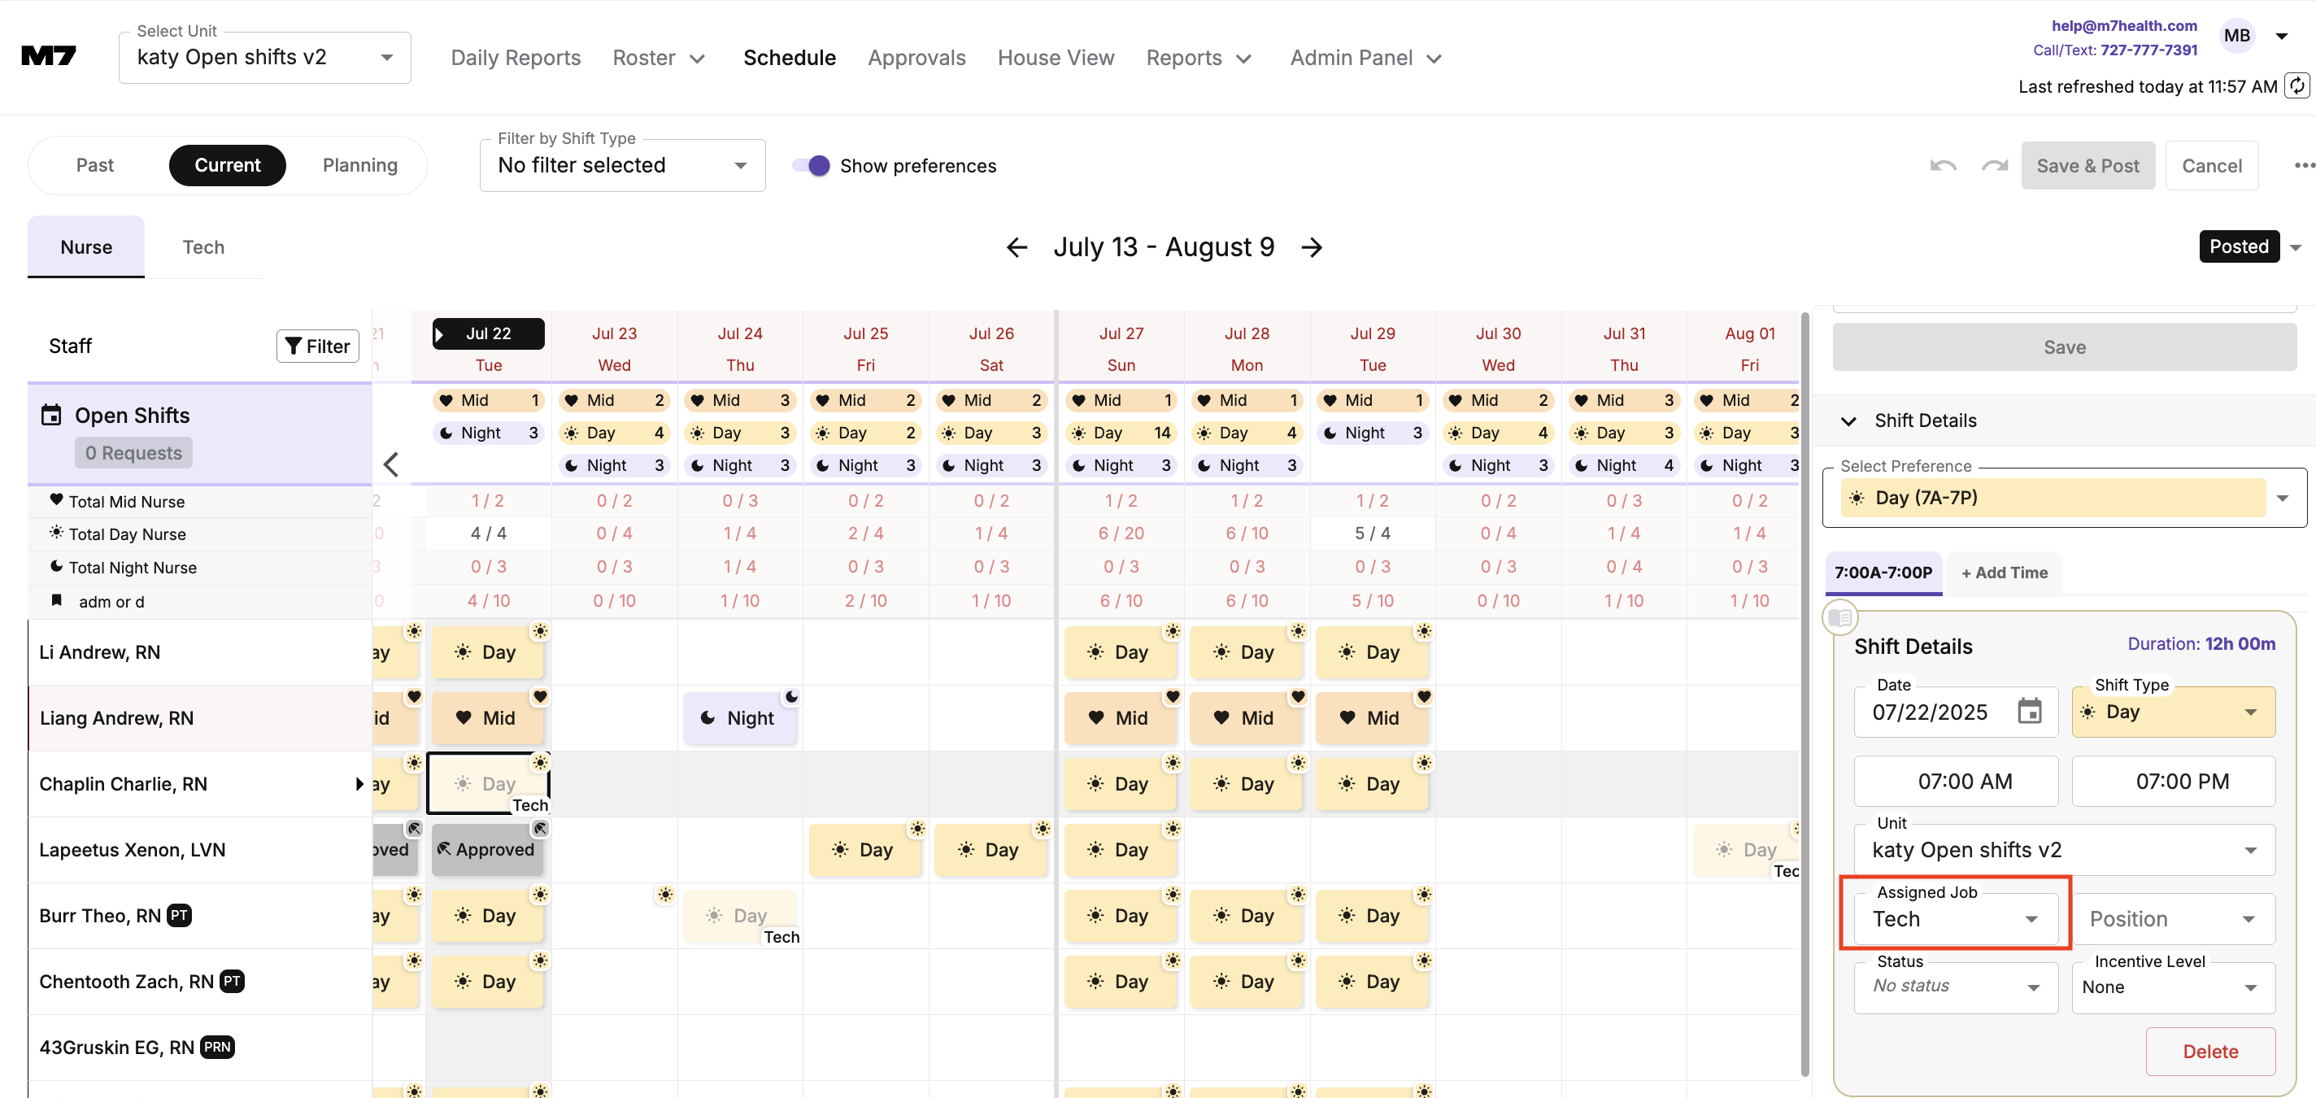Viewport: 2316px width, 1098px height.
Task: Click Add Time link
Action: [2004, 573]
